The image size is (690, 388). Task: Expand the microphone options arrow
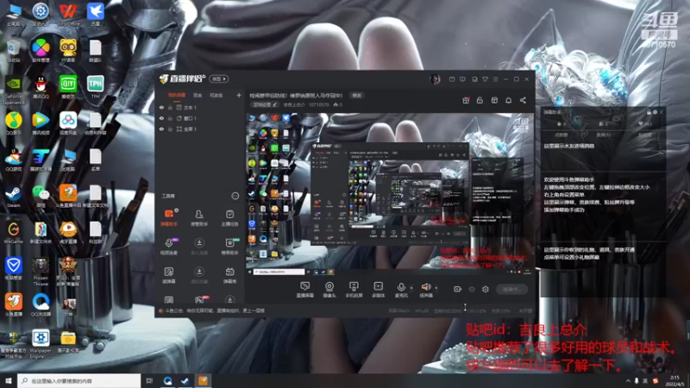411,288
